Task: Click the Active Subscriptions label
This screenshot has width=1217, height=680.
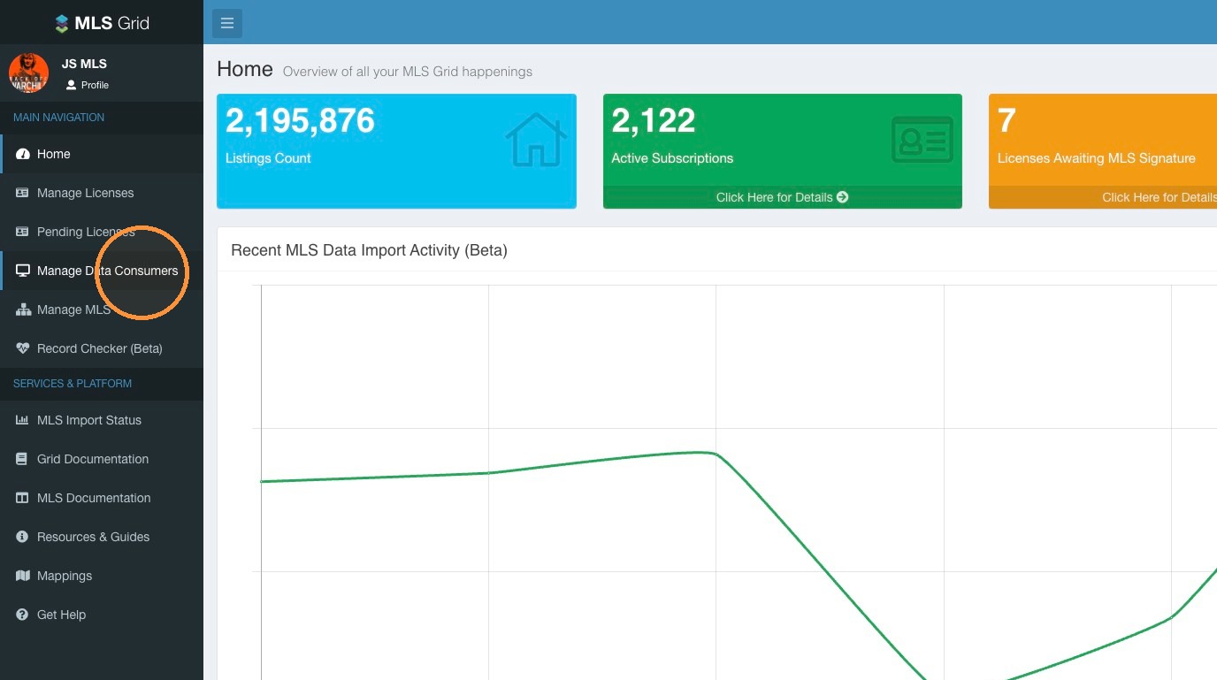Action: pos(672,158)
